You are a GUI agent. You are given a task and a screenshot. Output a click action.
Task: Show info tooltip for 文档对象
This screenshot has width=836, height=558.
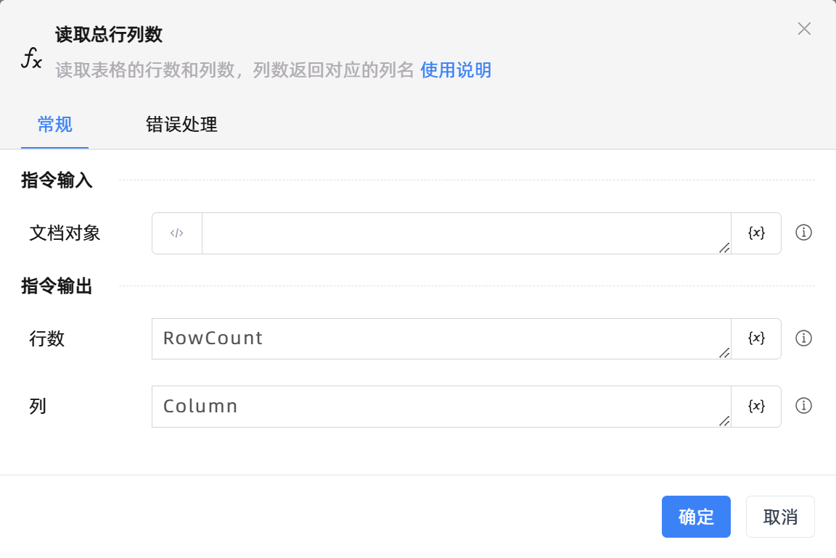[x=803, y=233]
